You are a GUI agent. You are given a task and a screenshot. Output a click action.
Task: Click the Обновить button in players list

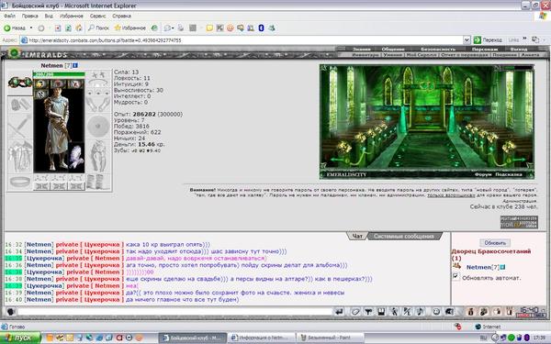coord(495,243)
